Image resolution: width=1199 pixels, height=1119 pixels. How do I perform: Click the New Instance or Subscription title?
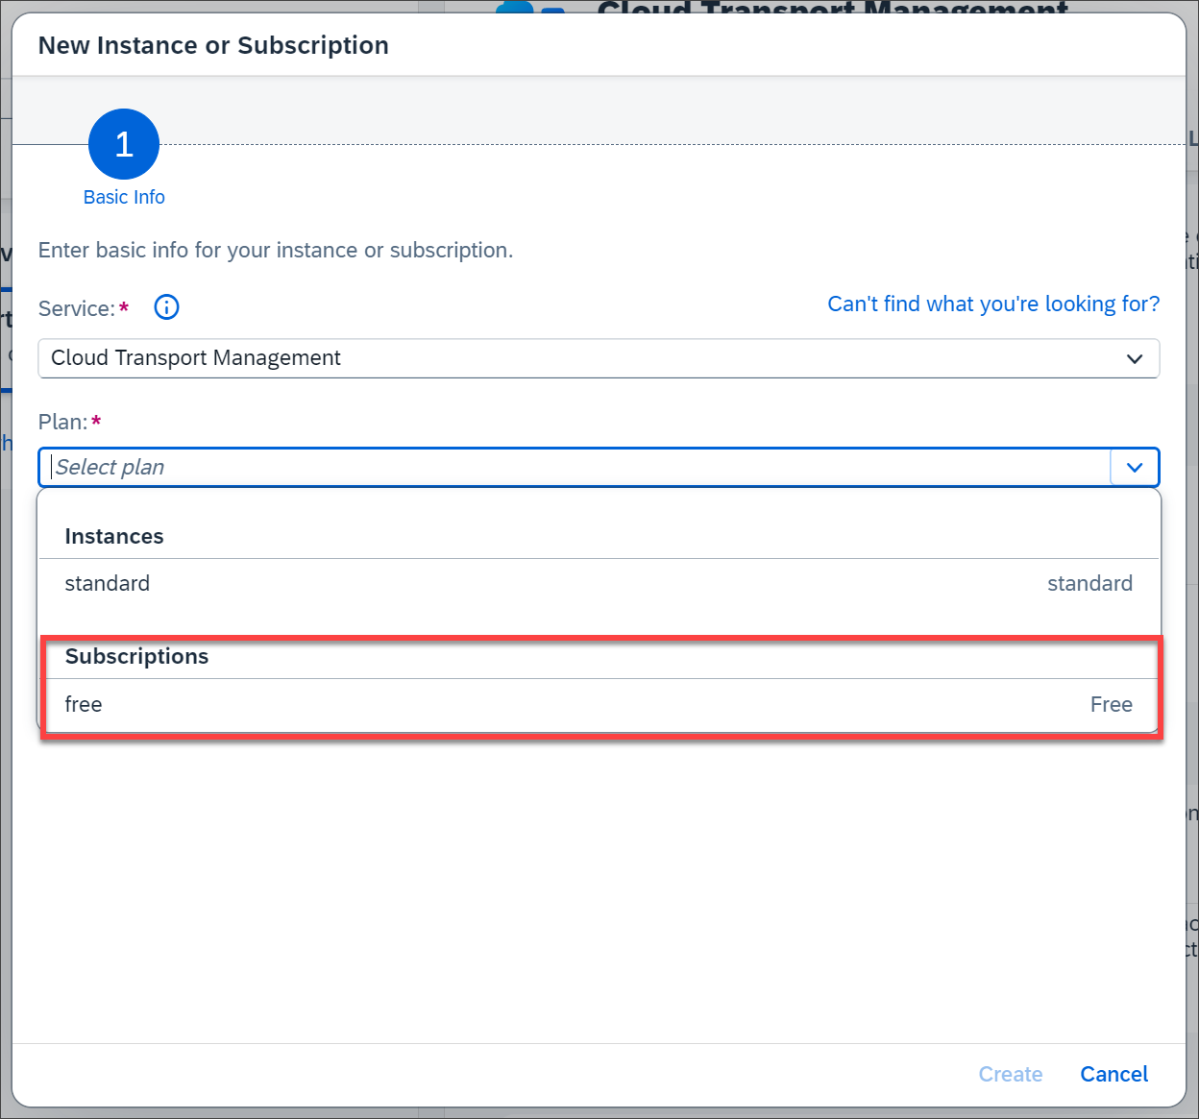213,45
